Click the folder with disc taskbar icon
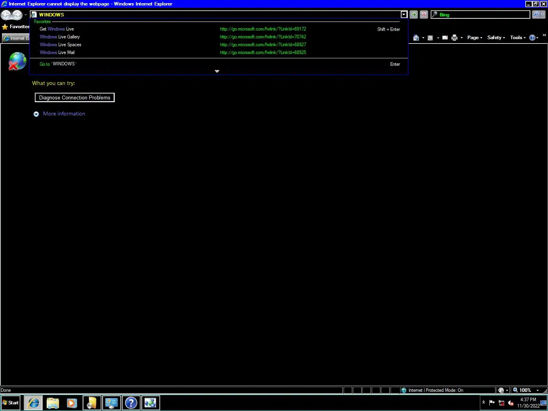 (x=92, y=403)
